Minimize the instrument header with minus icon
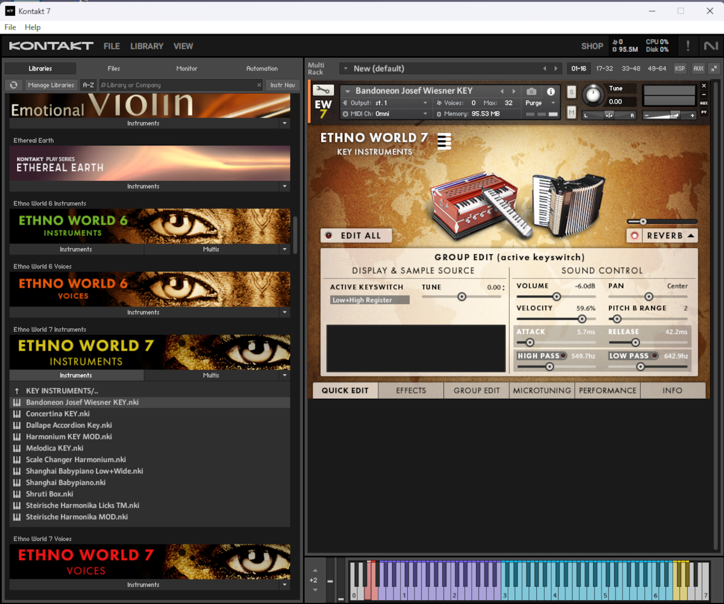 tap(704, 94)
